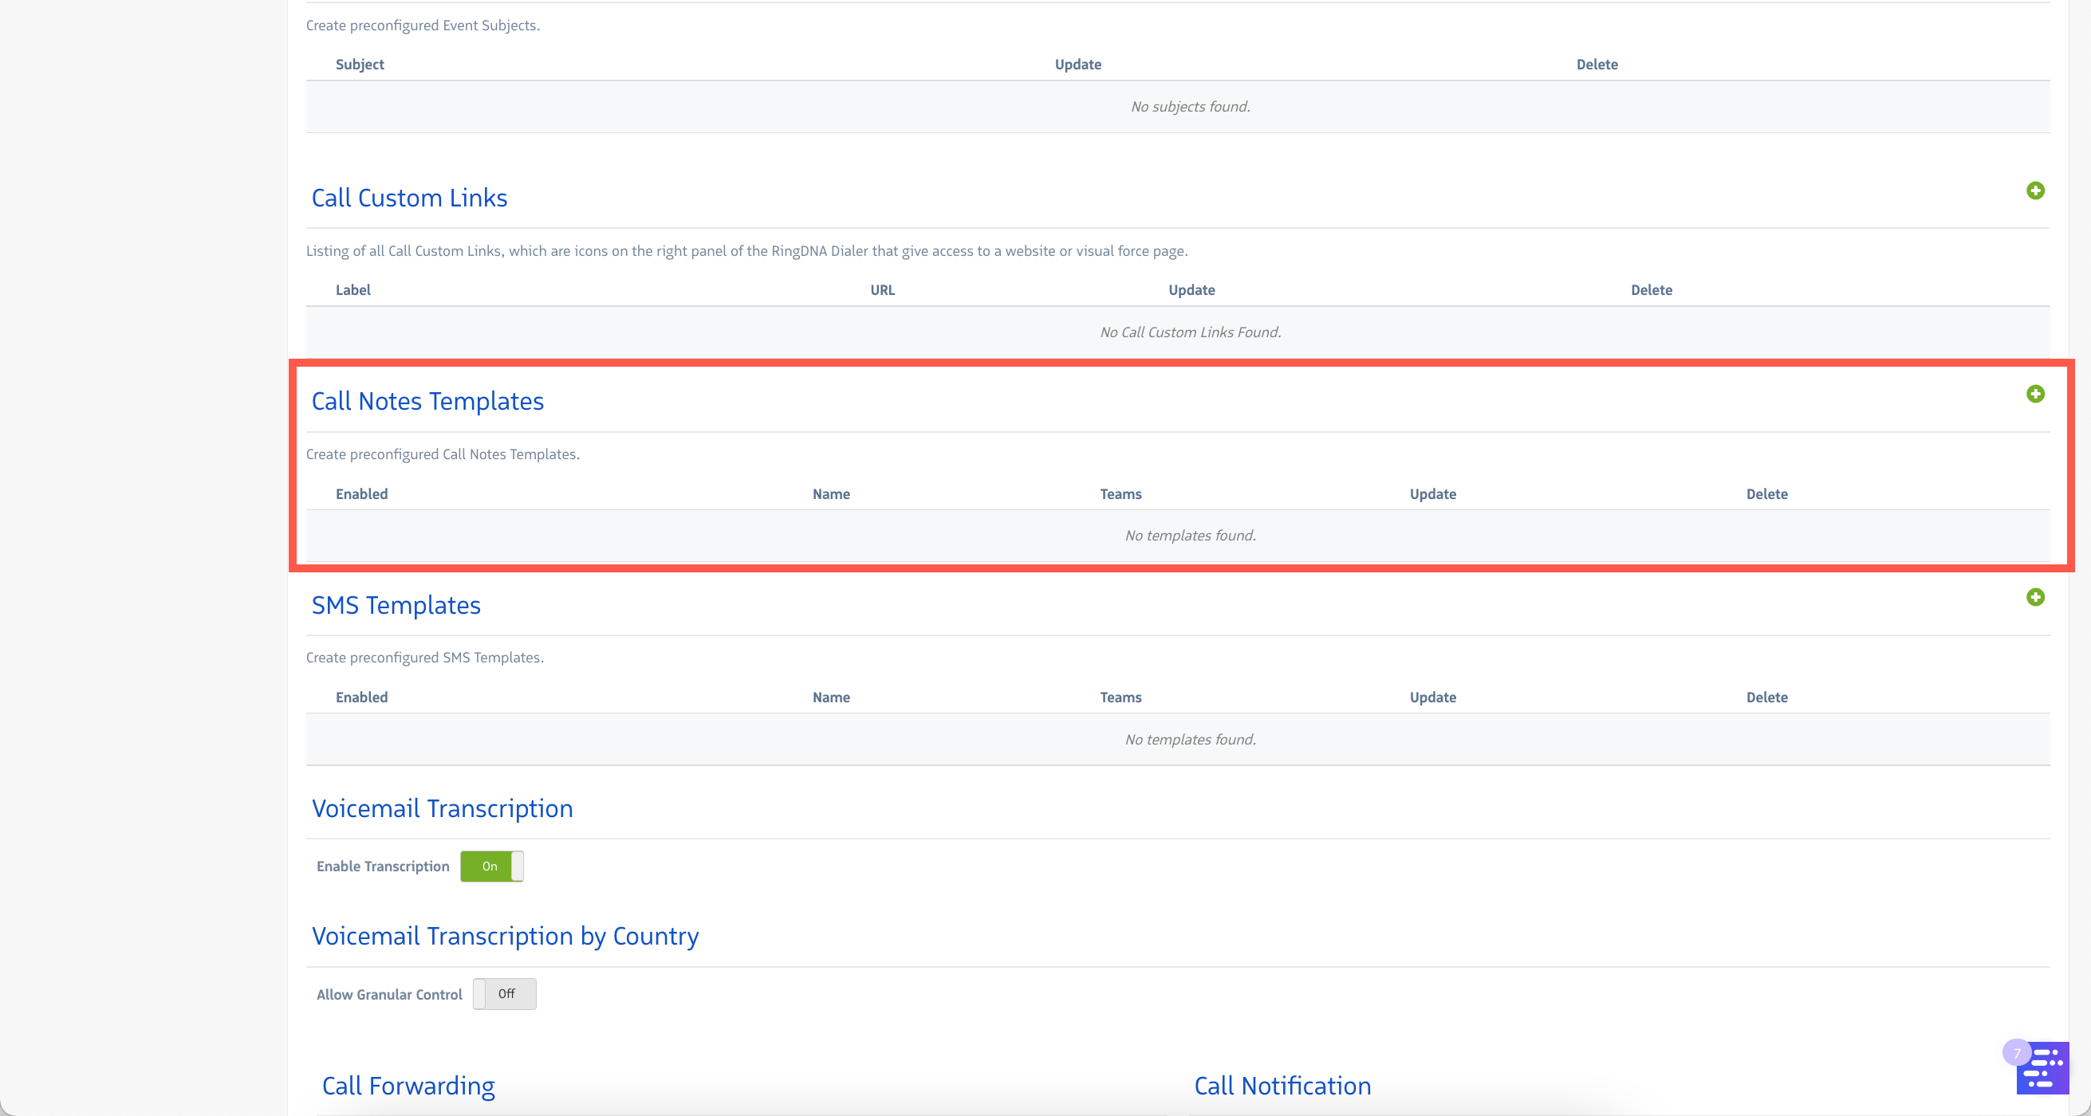Viewport: 2091px width, 1116px height.
Task: Click the URL column header
Action: click(882, 289)
